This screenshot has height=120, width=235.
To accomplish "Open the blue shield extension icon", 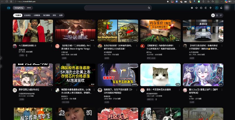I will pos(177,1).
